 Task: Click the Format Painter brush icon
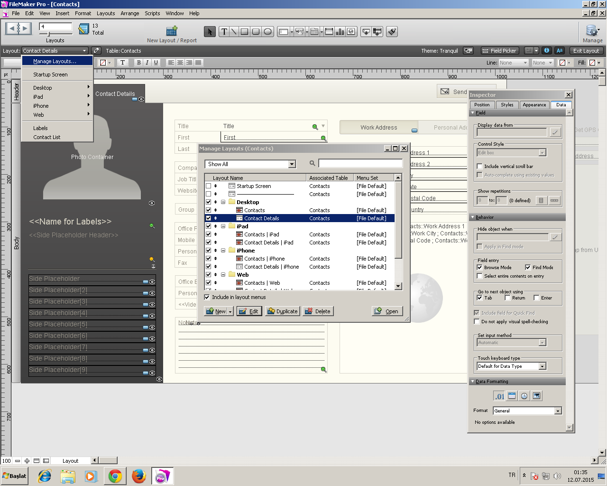click(392, 32)
